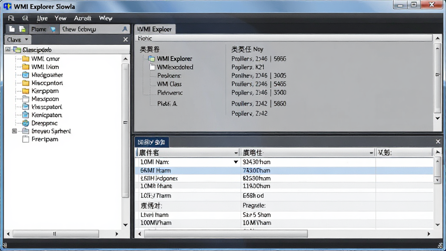Click the 11900hom value cell
The image size is (446, 251).
point(308,186)
